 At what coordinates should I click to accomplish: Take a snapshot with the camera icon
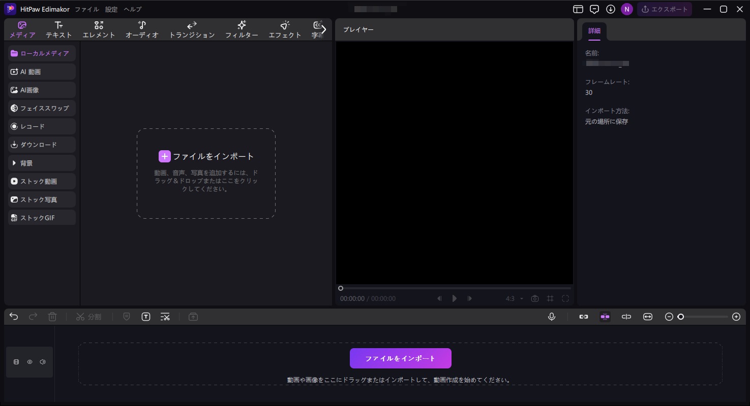coord(535,298)
